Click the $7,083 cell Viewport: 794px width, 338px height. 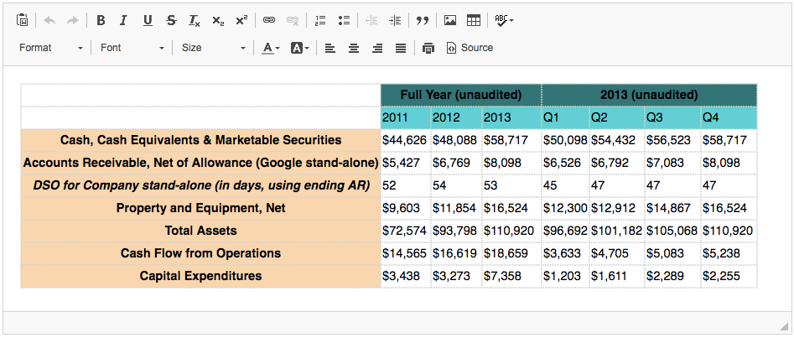[672, 163]
